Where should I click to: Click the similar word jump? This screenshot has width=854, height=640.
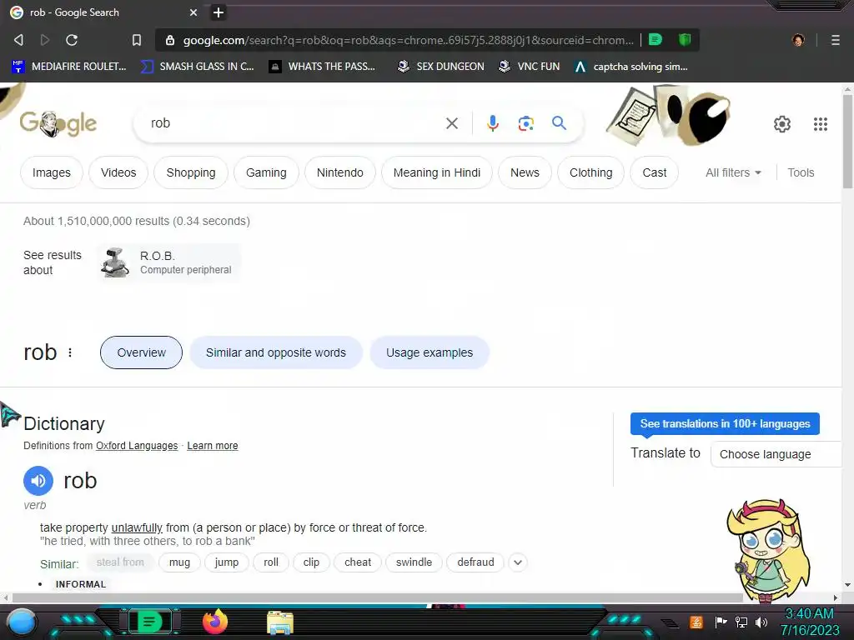click(226, 562)
